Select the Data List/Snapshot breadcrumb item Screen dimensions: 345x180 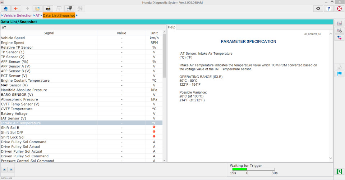click(x=59, y=15)
